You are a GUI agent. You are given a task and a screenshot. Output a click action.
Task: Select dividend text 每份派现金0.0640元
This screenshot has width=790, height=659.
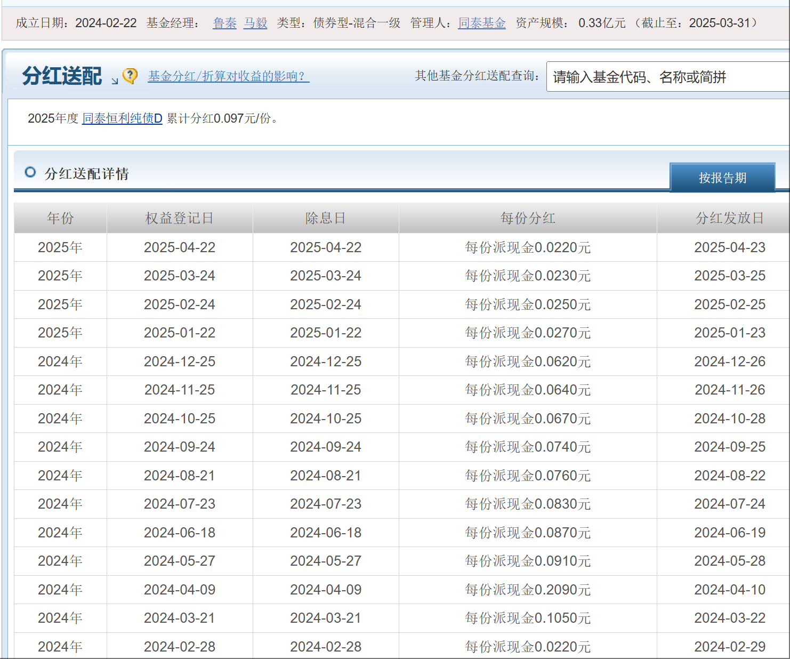tap(528, 390)
